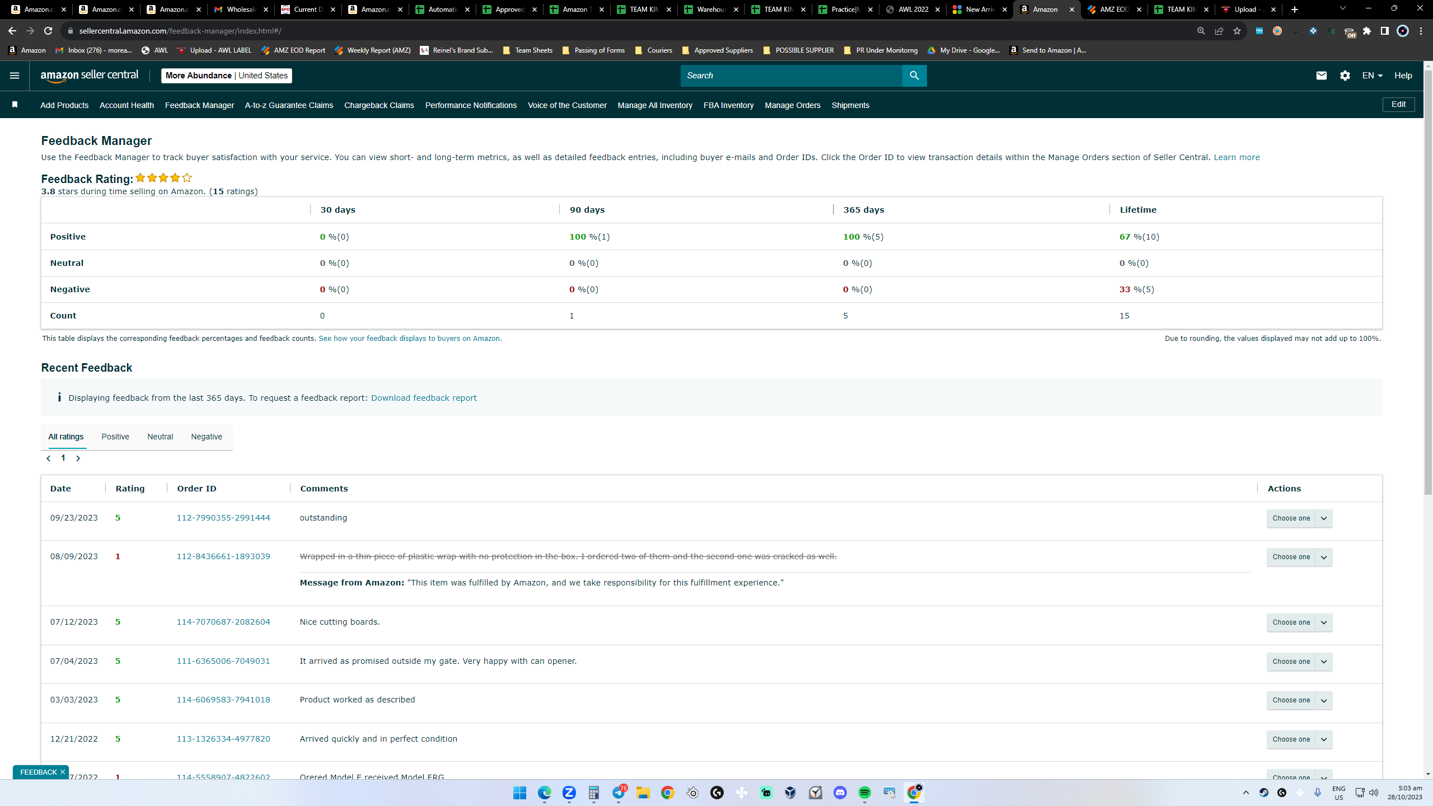Open the messages envelope icon
Screen dimensions: 1433x806
pyautogui.click(x=1321, y=76)
